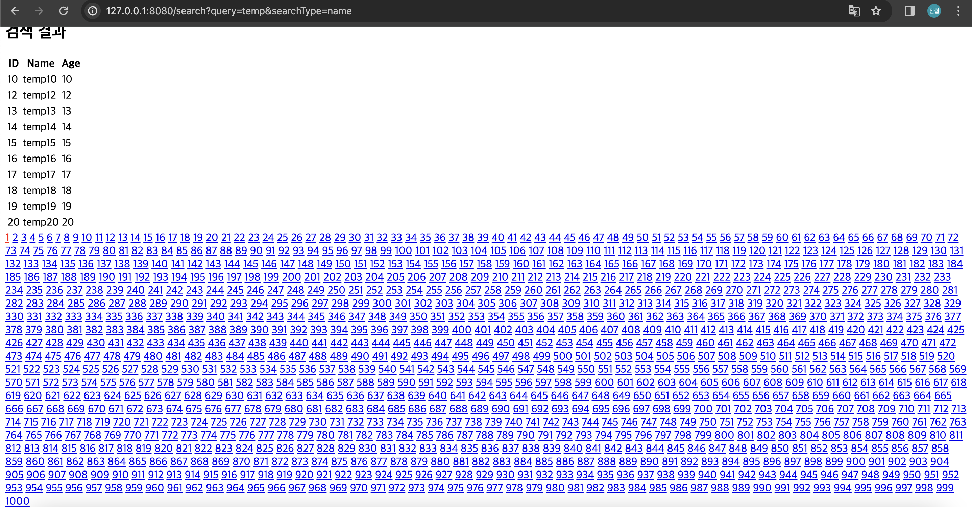Click the ID column header
972x507 pixels.
[14, 64]
